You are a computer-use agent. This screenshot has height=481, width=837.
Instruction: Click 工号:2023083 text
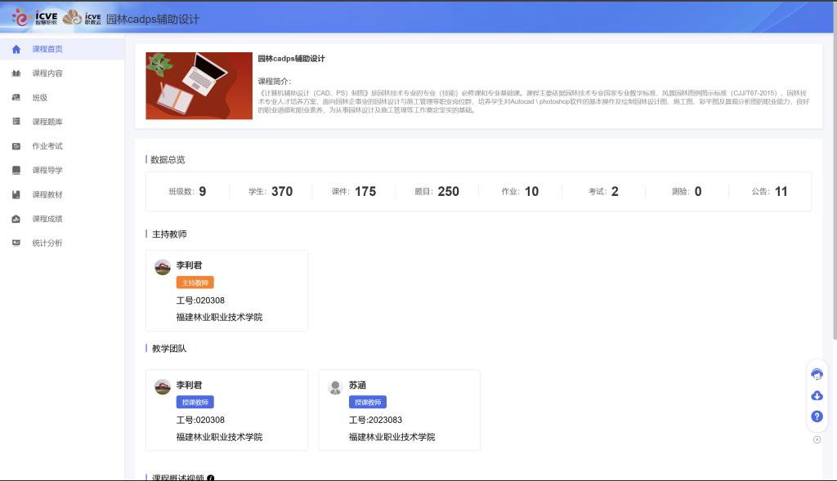pyautogui.click(x=375, y=421)
